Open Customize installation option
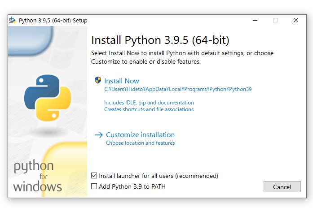Viewport: 313px width, 212px height. pyautogui.click(x=140, y=135)
